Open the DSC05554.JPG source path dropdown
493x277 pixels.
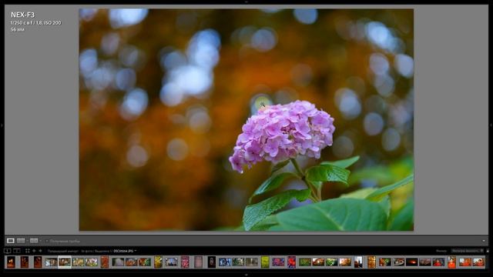coord(125,251)
